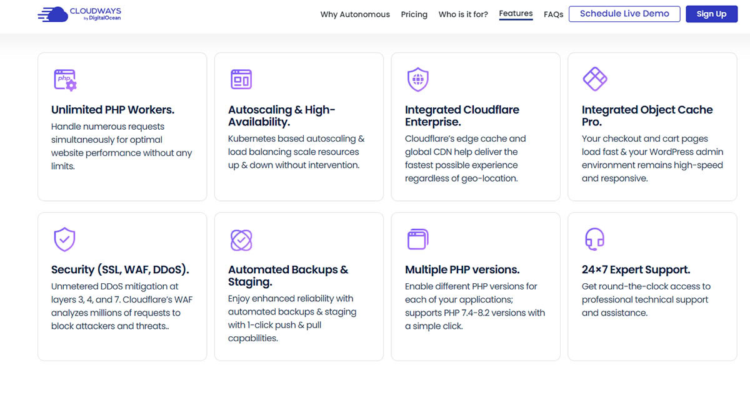Click the Multiple PHP versions window icon
750x393 pixels.
[x=417, y=240]
